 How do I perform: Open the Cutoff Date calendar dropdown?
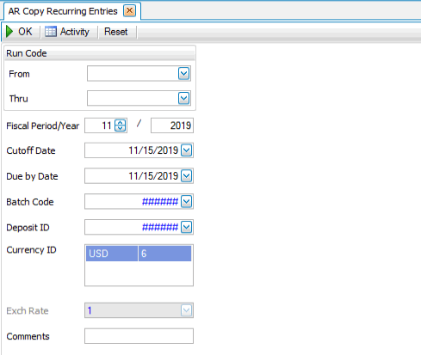click(187, 150)
